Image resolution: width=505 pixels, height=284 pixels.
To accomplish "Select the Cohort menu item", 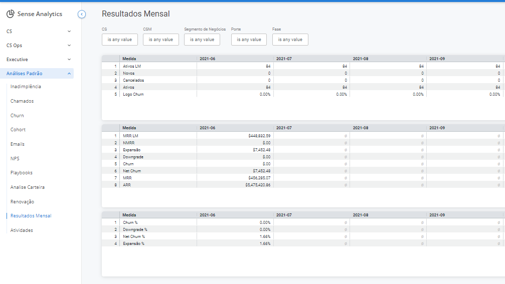I will click(18, 130).
